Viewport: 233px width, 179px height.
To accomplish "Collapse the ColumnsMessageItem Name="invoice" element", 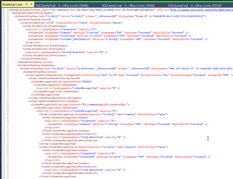I will 8,147.
